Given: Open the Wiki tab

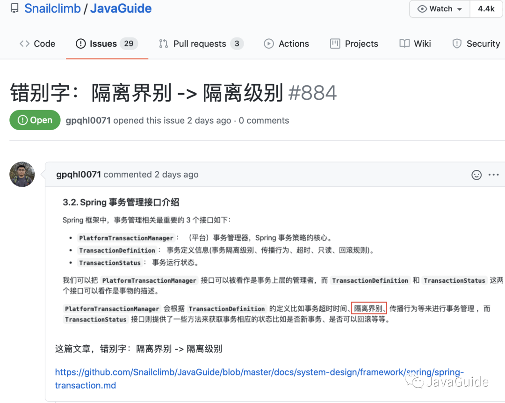Looking at the screenshot, I should [x=415, y=44].
